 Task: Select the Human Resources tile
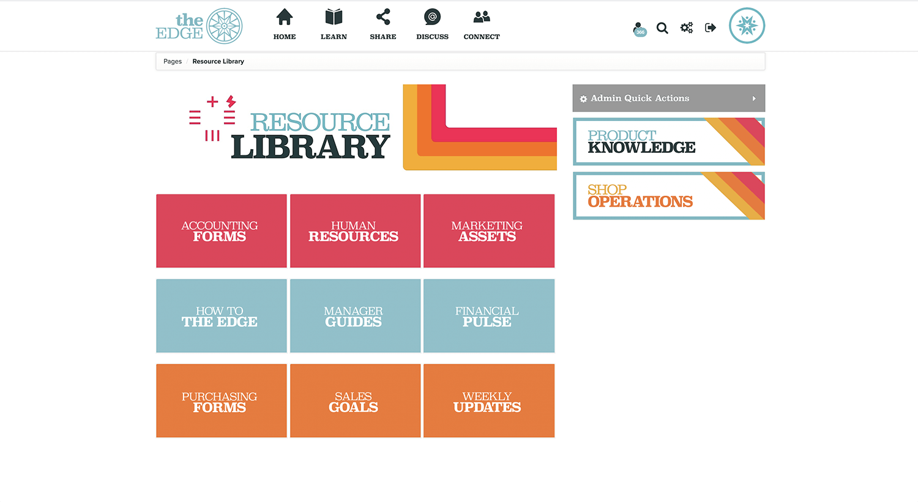tap(355, 231)
